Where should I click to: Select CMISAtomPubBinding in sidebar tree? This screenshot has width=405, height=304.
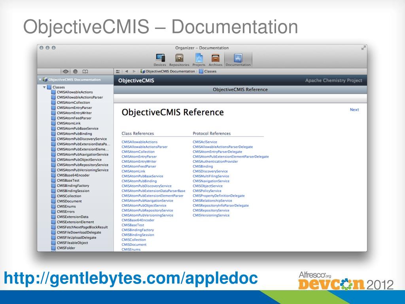click(72, 134)
